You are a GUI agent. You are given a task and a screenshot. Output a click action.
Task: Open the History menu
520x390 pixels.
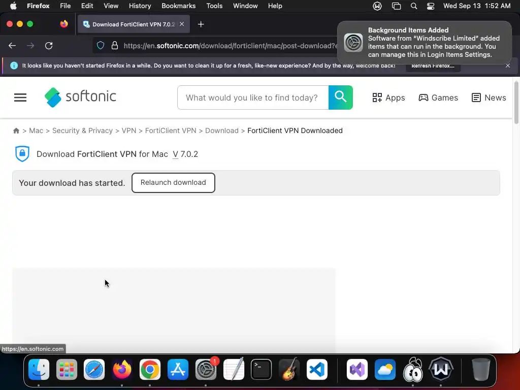click(x=140, y=6)
